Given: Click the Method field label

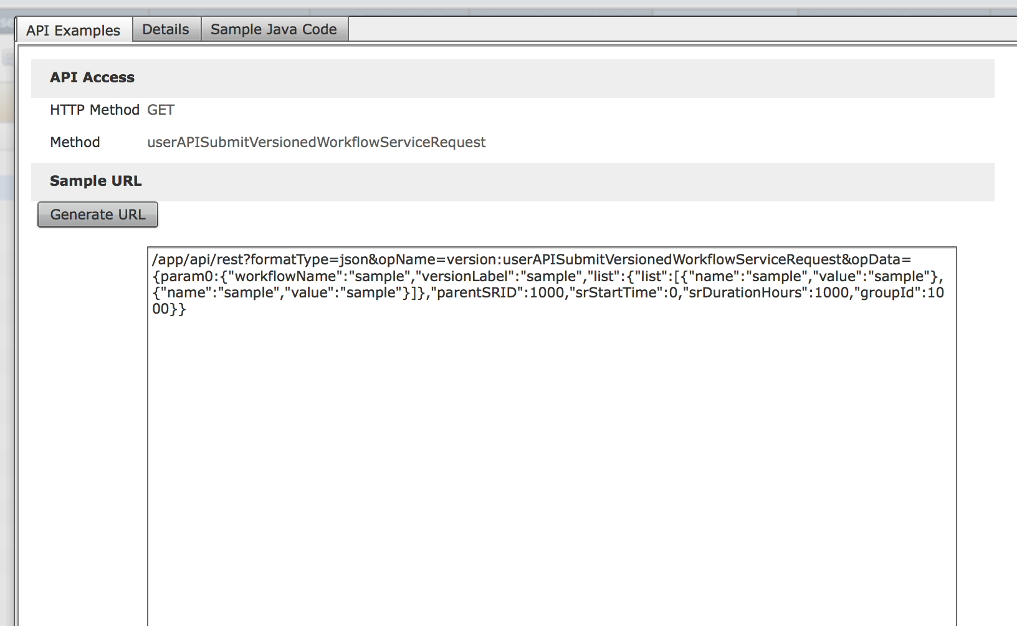Looking at the screenshot, I should [75, 142].
